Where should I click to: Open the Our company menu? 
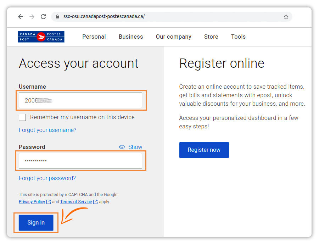173,37
